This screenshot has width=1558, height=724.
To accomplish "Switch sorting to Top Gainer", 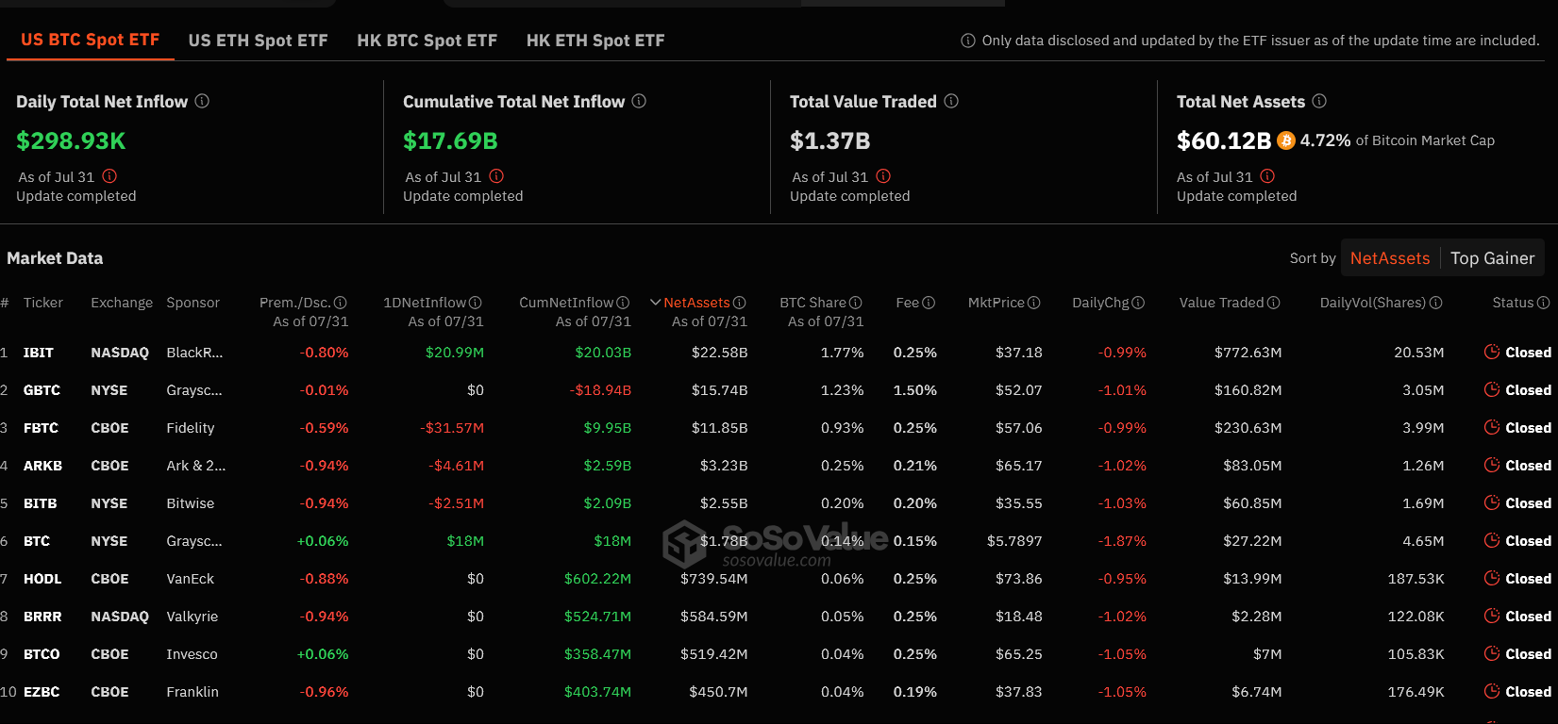I will click(1493, 258).
